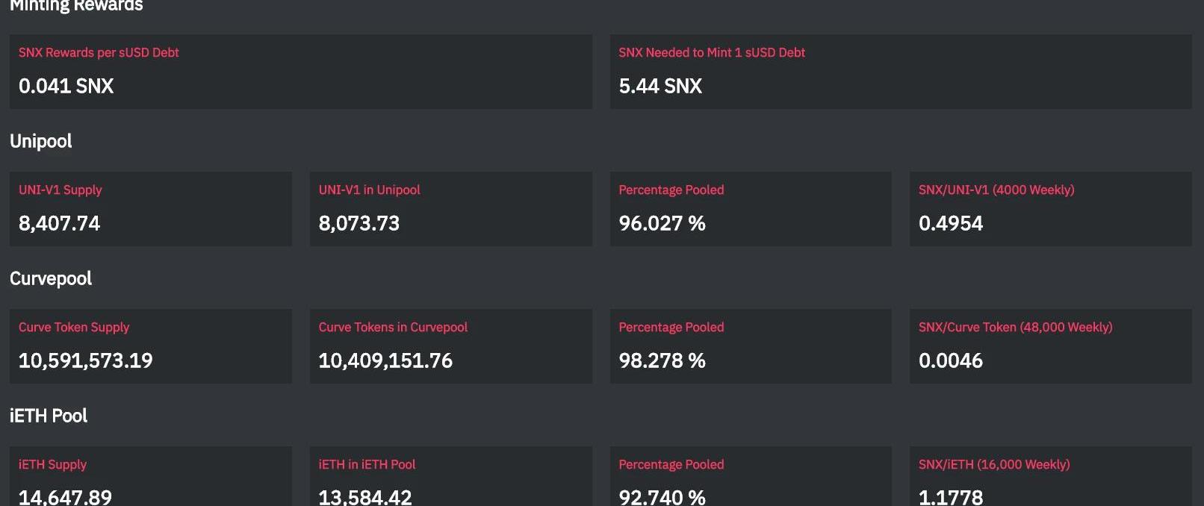Click the SNX Needed to Mint label
The image size is (1204, 506).
point(711,52)
